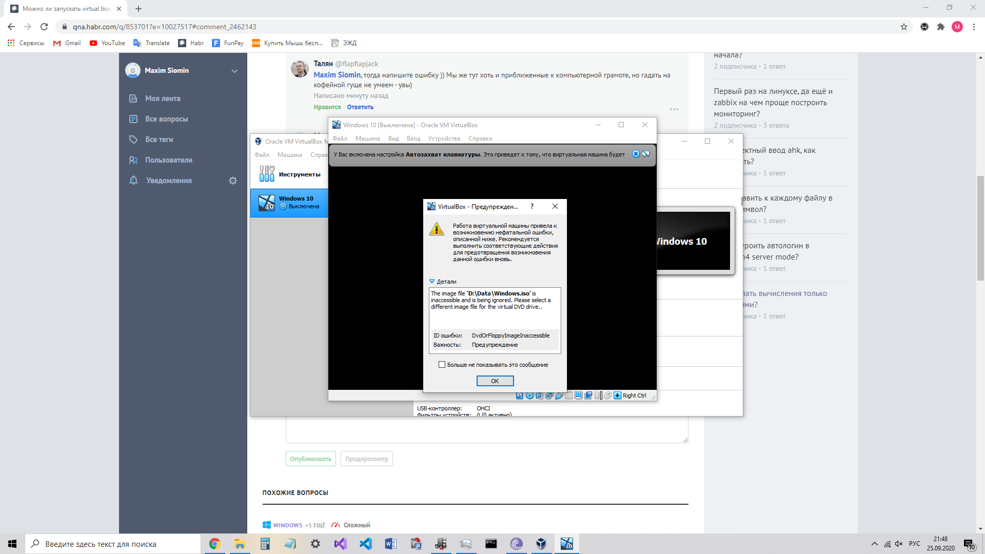Click the Опубликовать button
This screenshot has width=985, height=554.
pos(311,459)
